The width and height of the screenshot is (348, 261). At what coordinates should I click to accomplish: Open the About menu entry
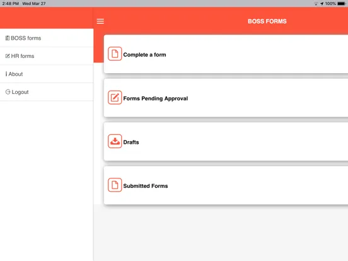(47, 74)
